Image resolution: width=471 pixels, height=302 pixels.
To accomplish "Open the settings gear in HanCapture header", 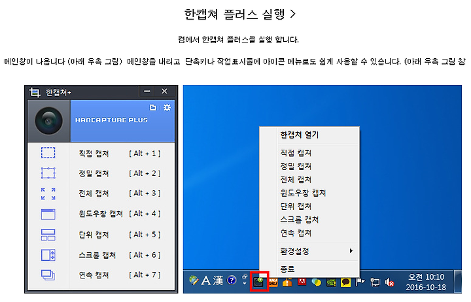I will point(167,107).
